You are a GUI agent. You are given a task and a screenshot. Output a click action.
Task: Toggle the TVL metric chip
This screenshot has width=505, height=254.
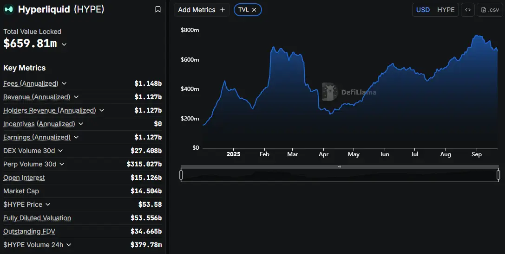tap(243, 10)
